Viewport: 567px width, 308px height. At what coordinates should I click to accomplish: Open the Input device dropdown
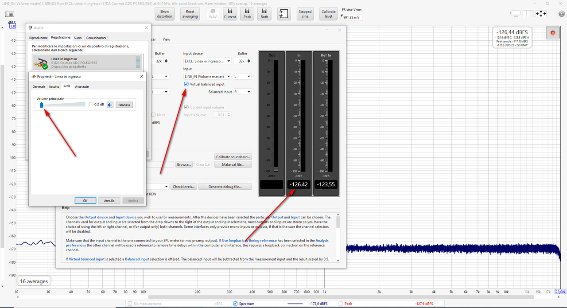207,61
